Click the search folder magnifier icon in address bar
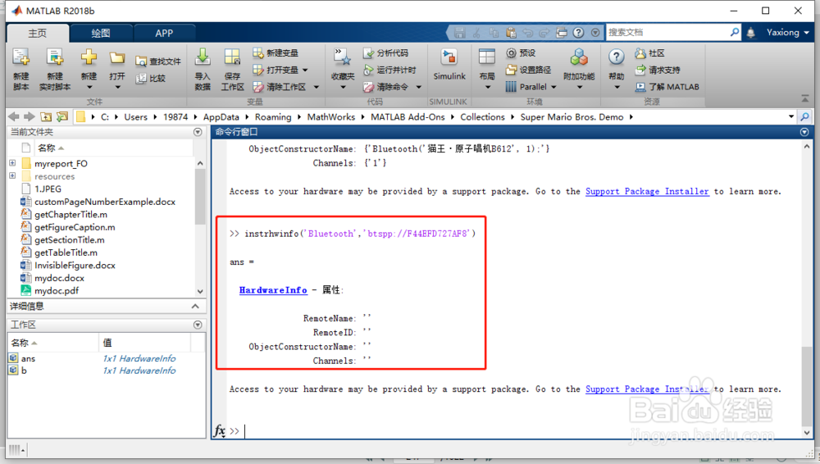This screenshot has width=820, height=464. [x=805, y=116]
